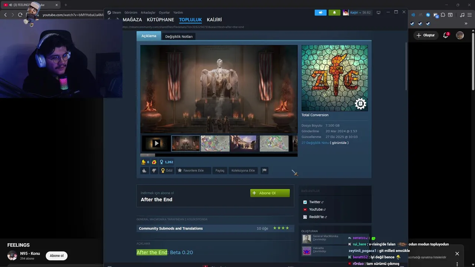The image size is (475, 267).
Task: Click the thumbs down rate button
Action: click(x=154, y=171)
